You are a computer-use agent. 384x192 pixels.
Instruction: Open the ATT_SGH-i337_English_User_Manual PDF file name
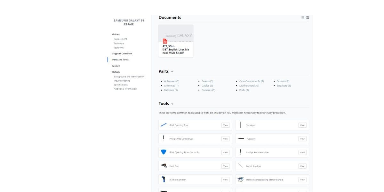[x=176, y=49]
